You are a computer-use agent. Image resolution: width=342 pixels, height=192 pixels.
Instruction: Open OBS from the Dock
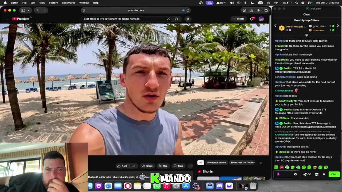coord(196,186)
